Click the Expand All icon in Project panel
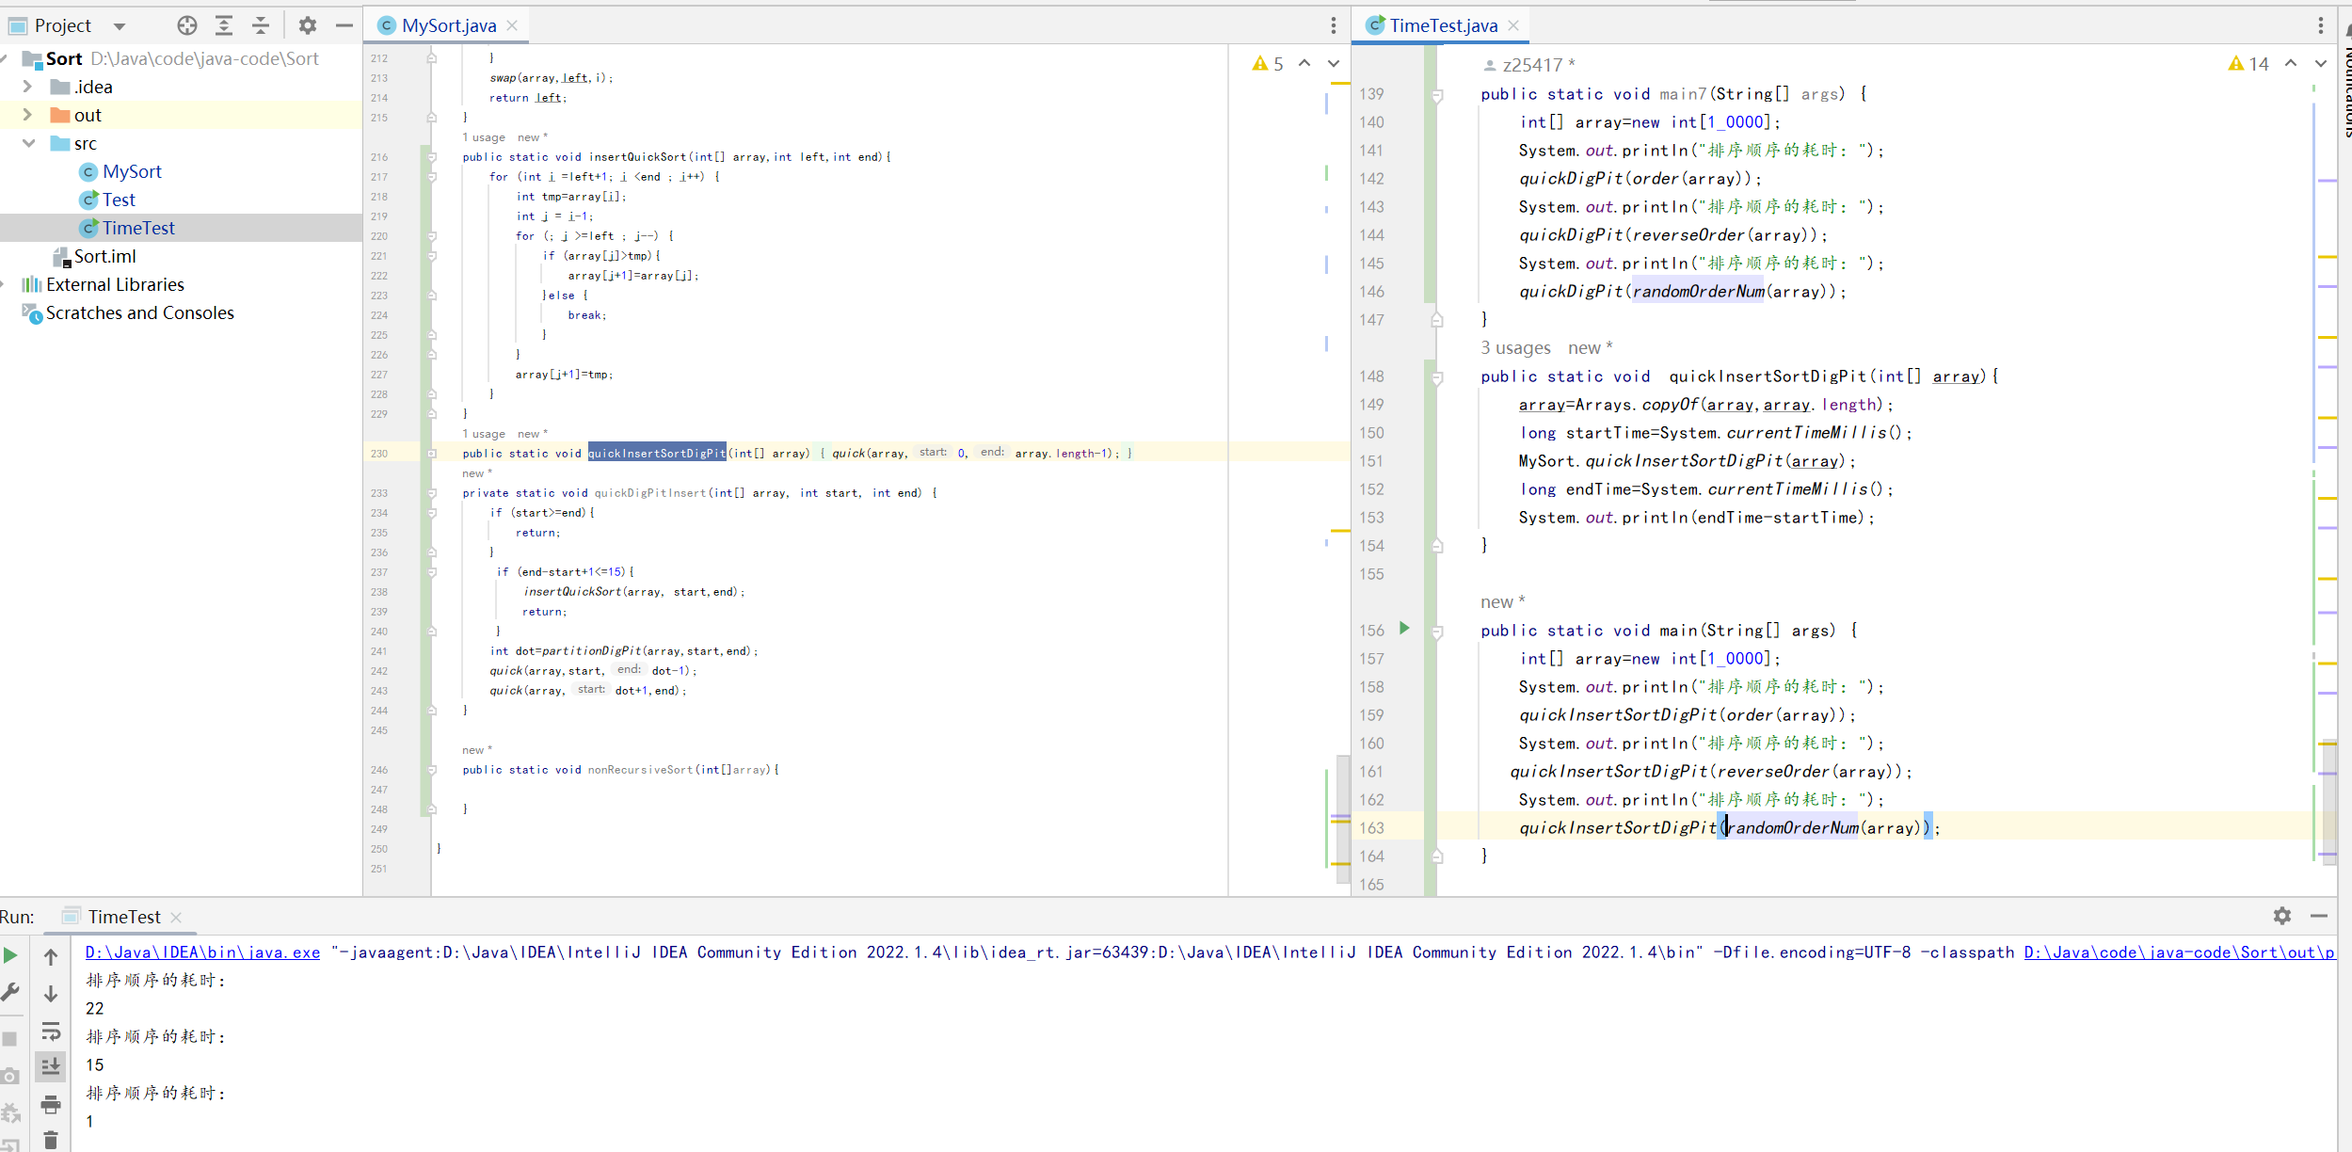2352x1152 pixels. (224, 25)
